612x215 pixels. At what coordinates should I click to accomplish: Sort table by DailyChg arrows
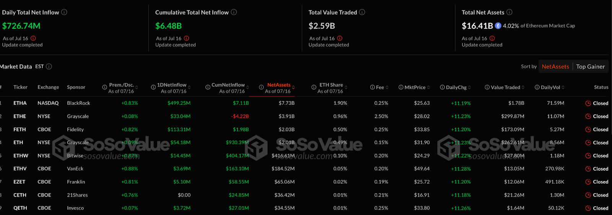pyautogui.click(x=469, y=88)
